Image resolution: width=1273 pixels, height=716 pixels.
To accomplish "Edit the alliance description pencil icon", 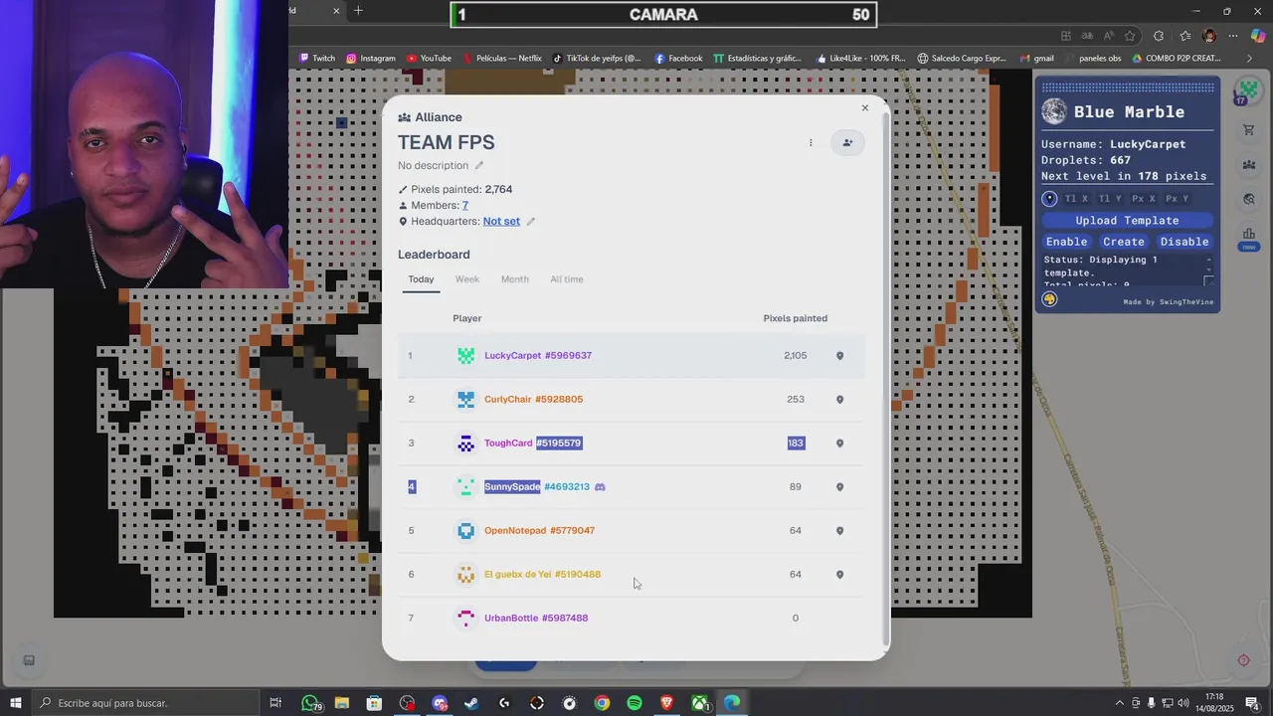I will click(478, 165).
